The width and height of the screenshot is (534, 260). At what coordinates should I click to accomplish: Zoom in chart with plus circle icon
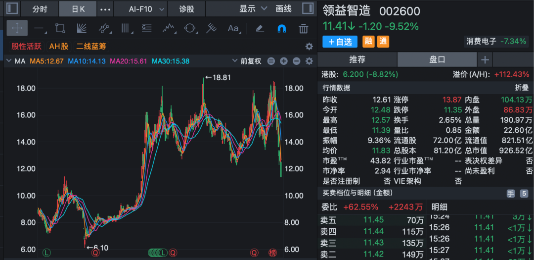pos(284,61)
